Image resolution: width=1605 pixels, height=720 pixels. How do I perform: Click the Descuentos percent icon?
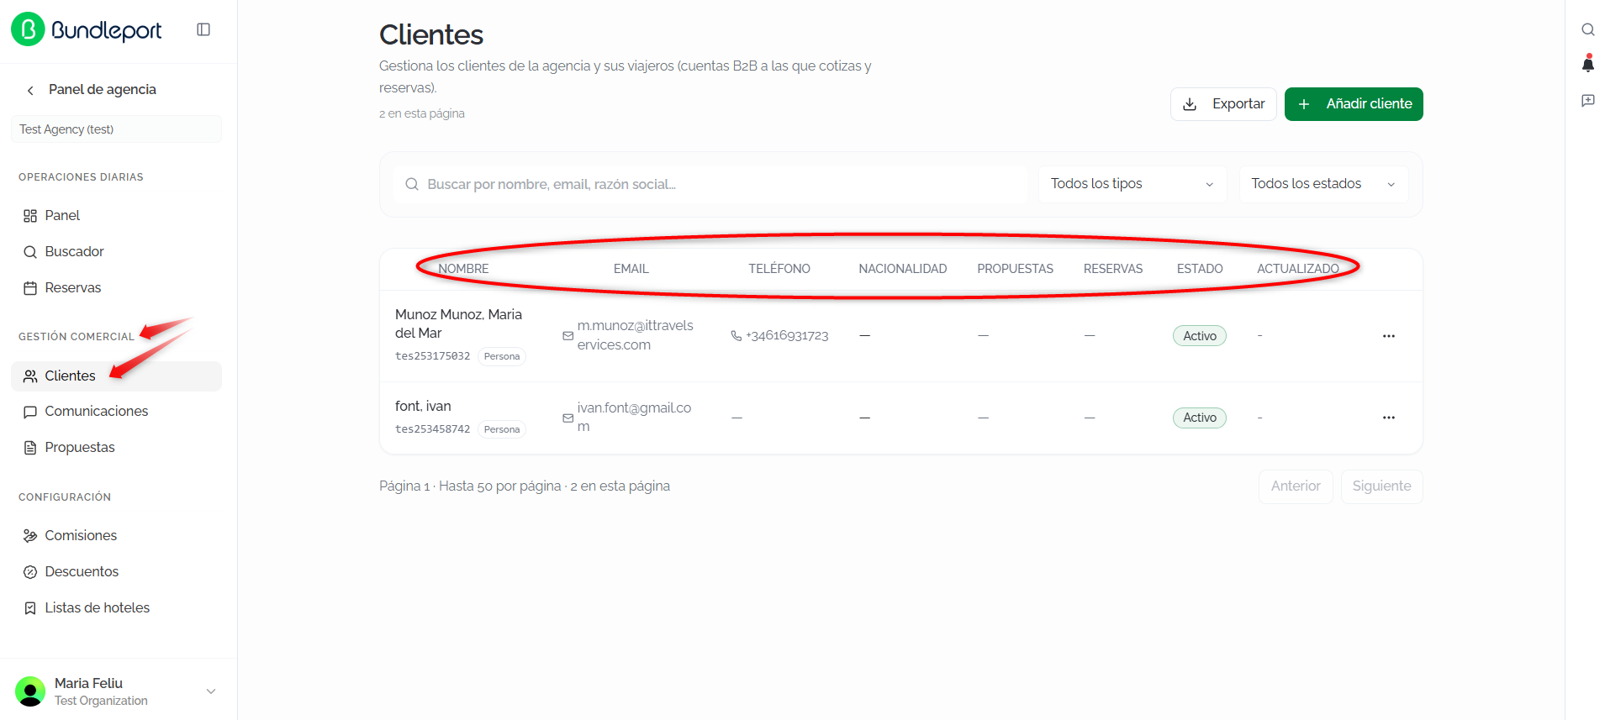(x=30, y=572)
